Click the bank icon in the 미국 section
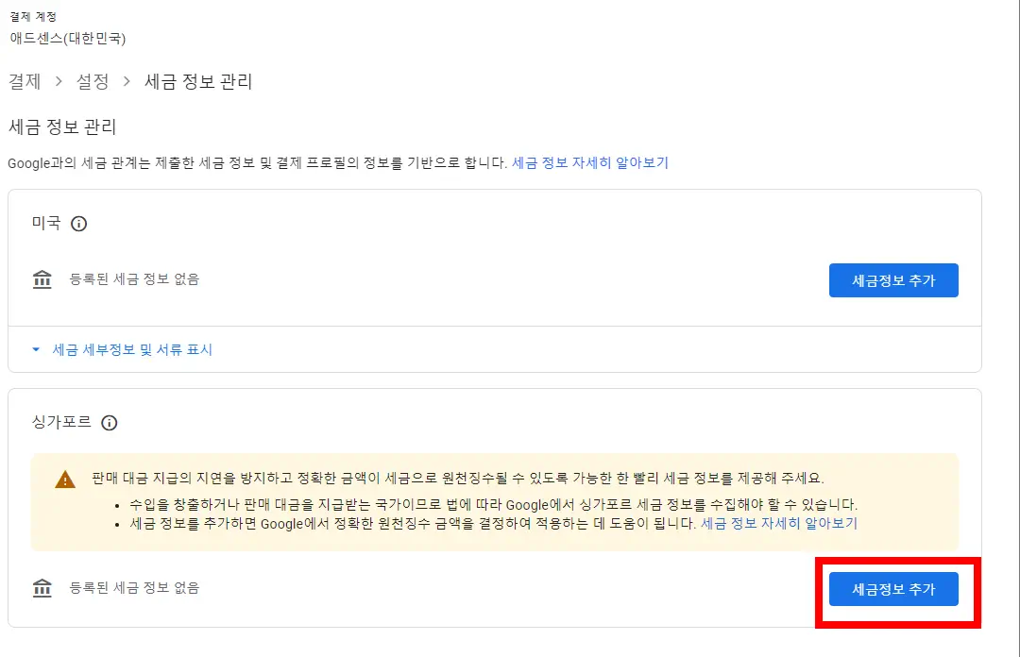The width and height of the screenshot is (1020, 657). [x=42, y=279]
